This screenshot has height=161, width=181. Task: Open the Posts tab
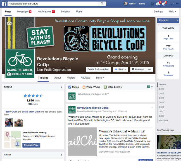[79, 11]
